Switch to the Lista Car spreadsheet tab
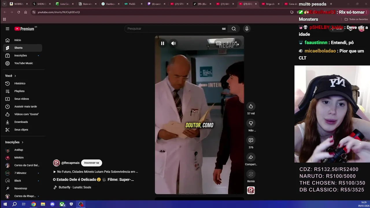 pyautogui.click(x=64, y=4)
